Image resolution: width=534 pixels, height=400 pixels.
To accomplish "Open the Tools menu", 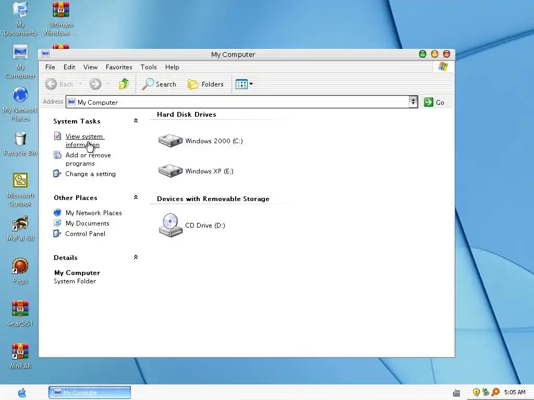I will (149, 67).
